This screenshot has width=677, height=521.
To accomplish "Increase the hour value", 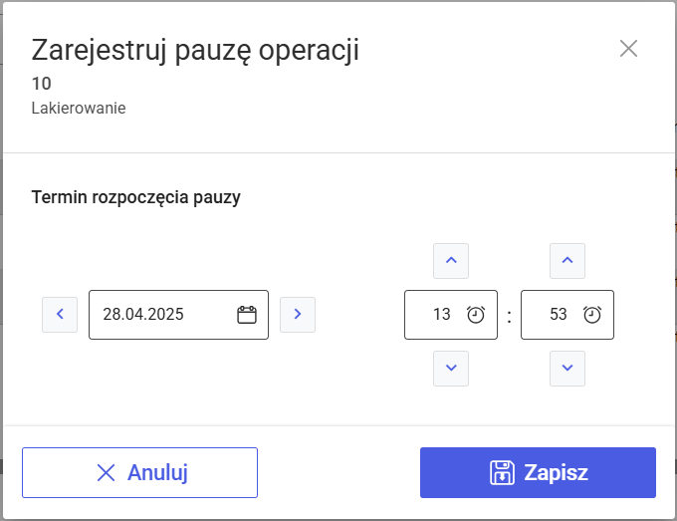I will click(451, 261).
